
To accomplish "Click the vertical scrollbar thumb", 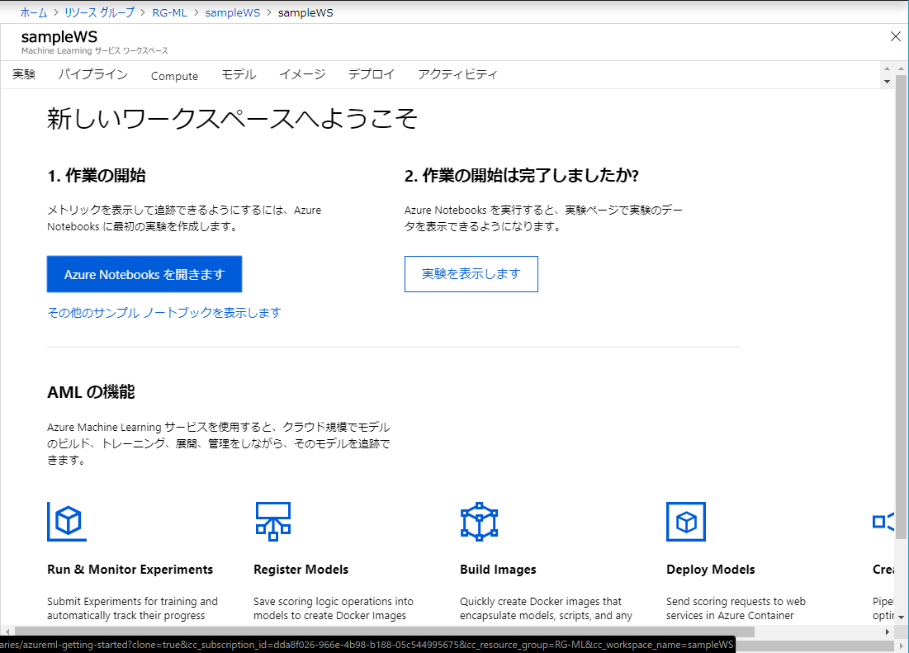I will click(x=901, y=307).
